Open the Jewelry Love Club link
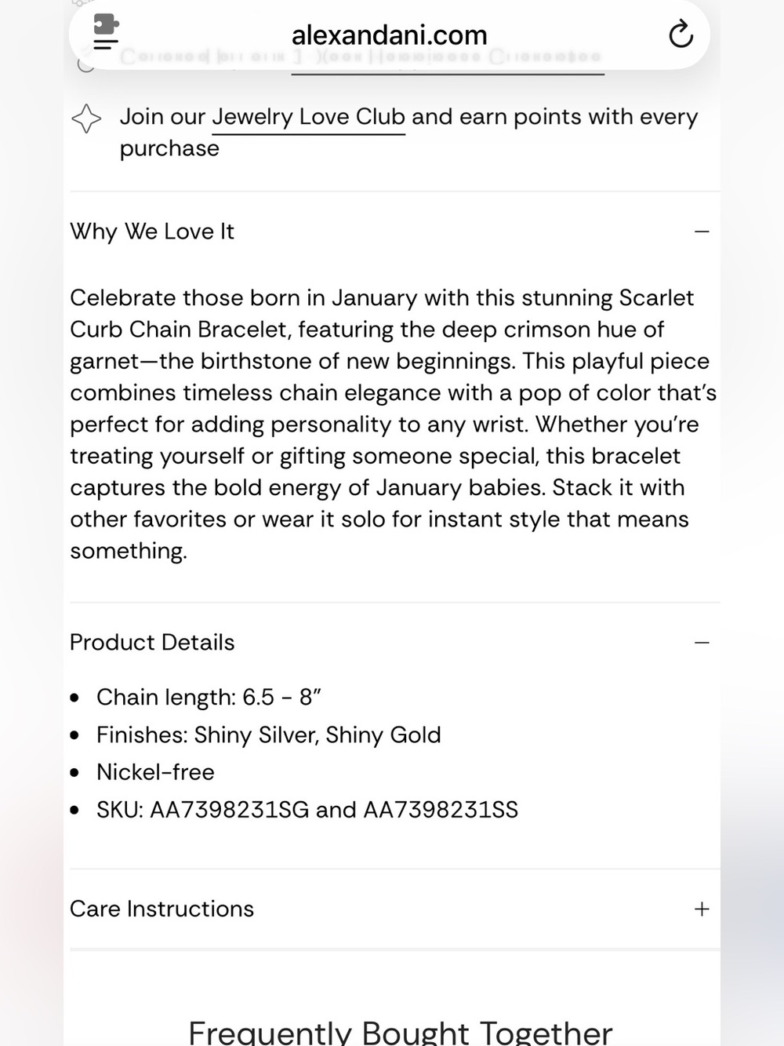This screenshot has width=784, height=1046. click(308, 117)
